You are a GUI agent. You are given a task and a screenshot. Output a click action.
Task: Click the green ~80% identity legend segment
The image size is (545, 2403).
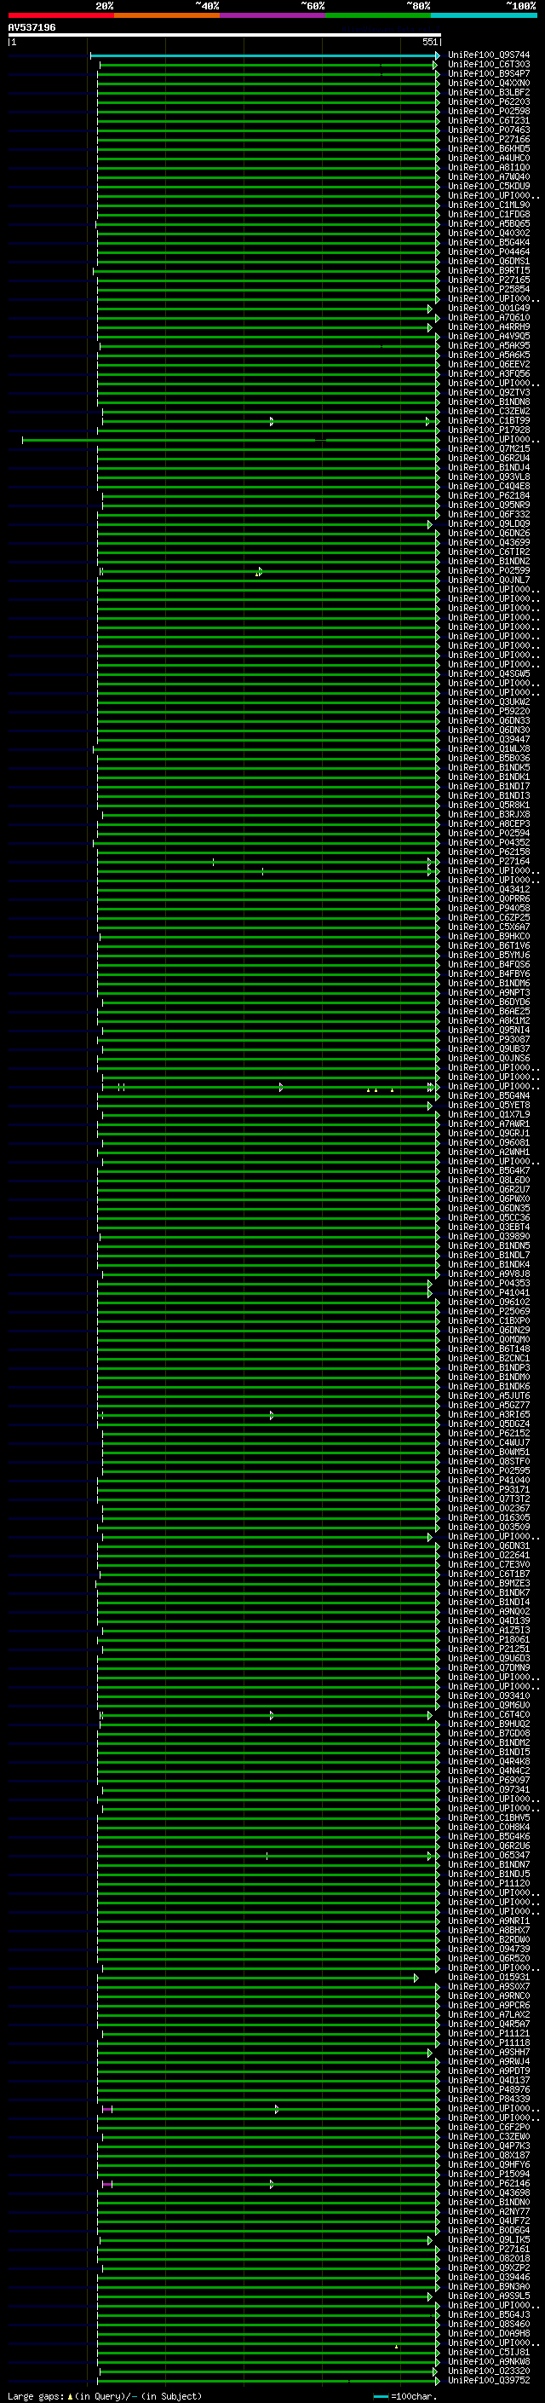tap(378, 15)
